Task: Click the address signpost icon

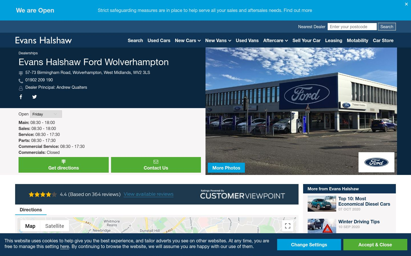Action: 21,73
